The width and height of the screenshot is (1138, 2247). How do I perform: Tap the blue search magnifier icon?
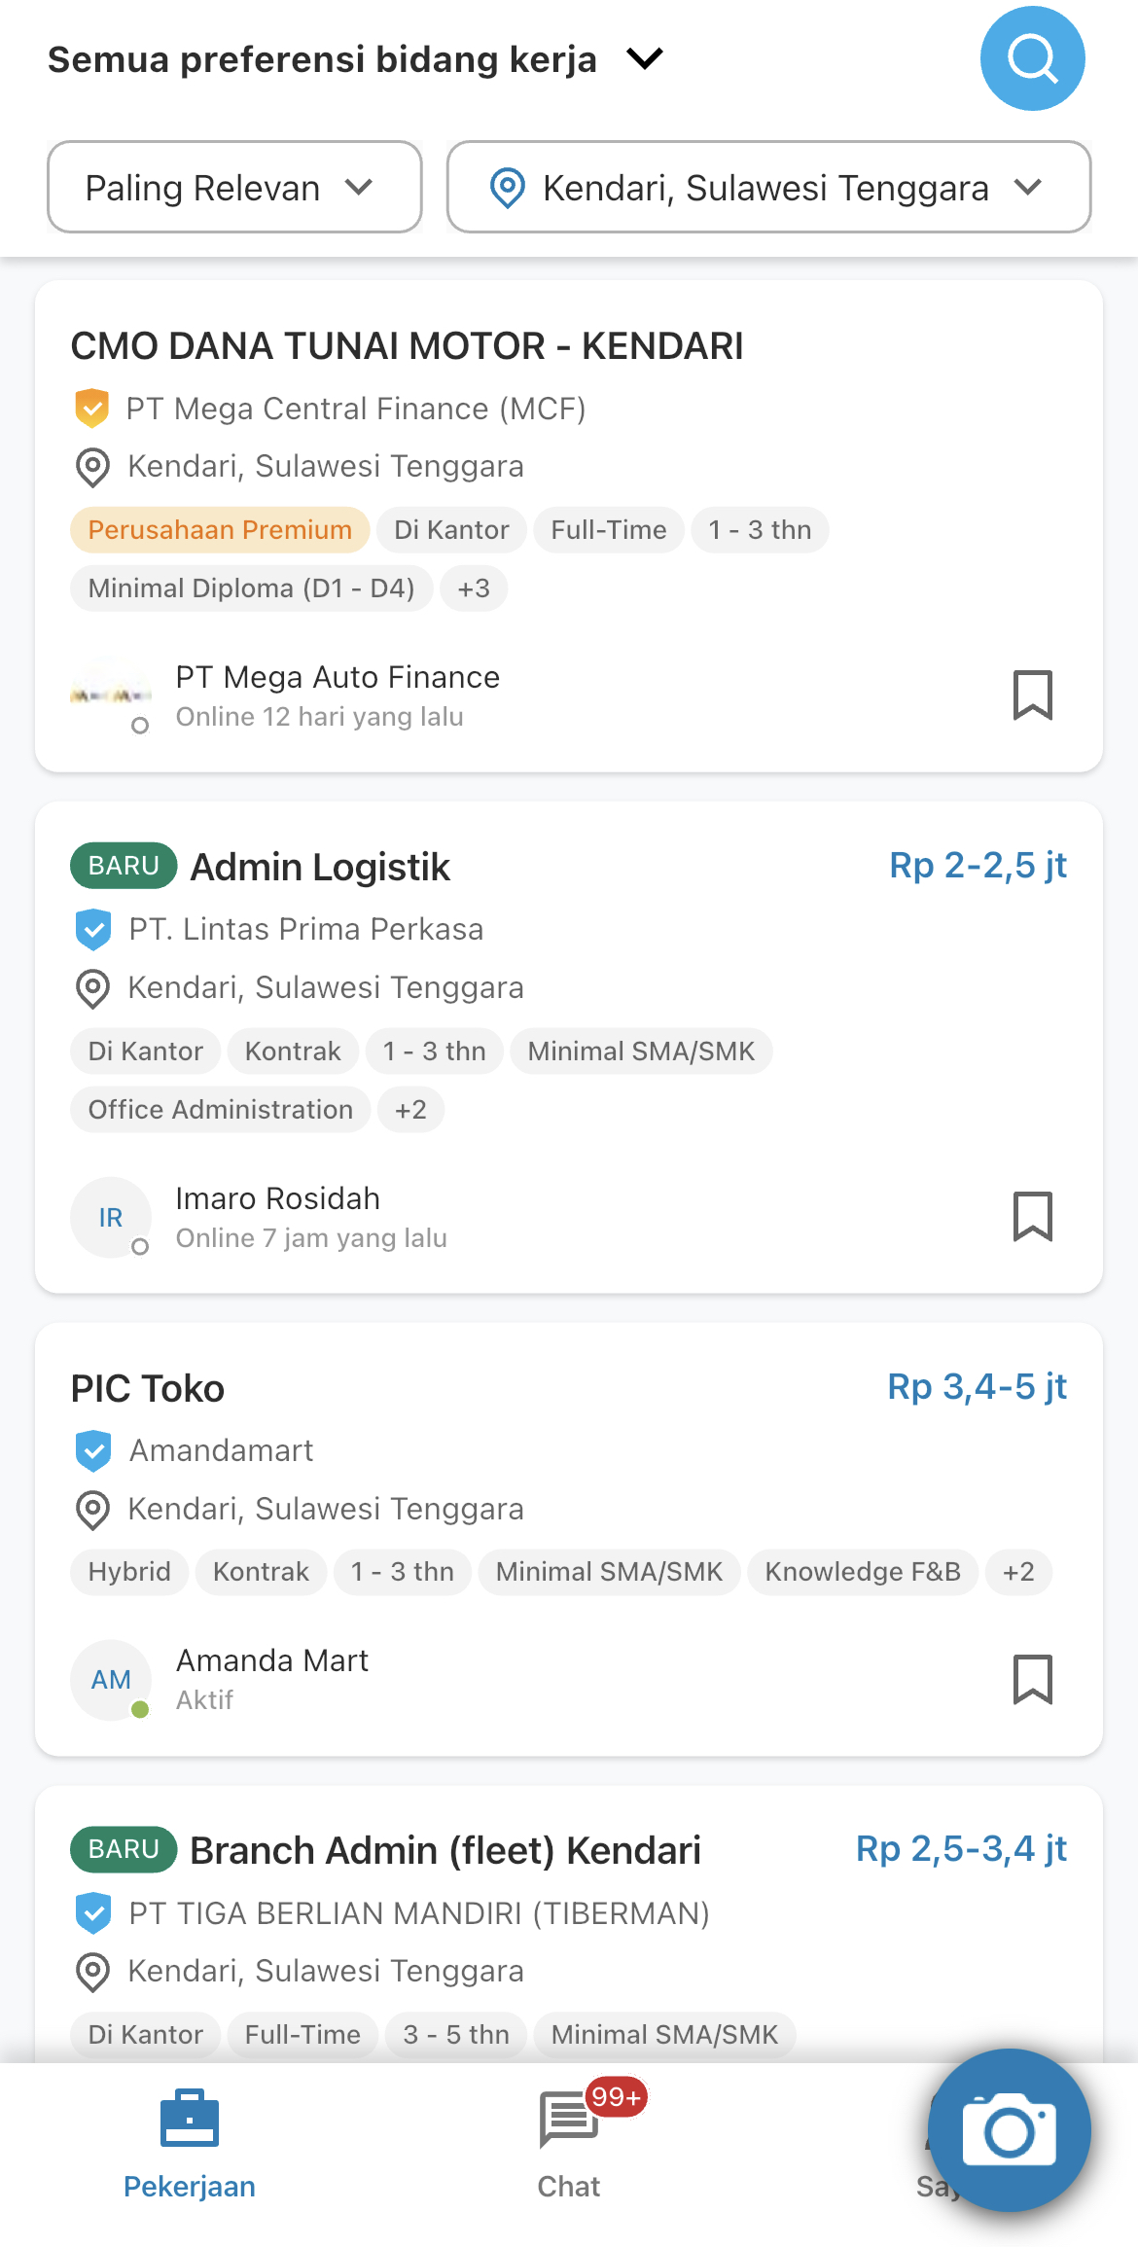[x=1032, y=58]
